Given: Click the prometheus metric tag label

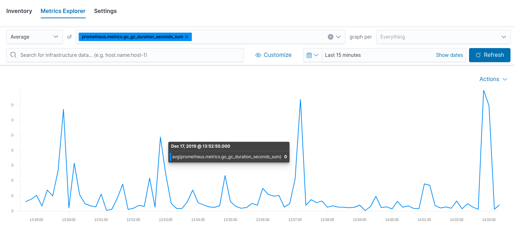Looking at the screenshot, I should (132, 37).
